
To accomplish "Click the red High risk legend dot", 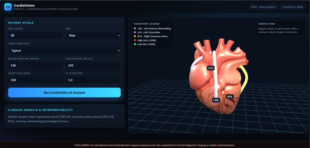I will coord(135,40).
